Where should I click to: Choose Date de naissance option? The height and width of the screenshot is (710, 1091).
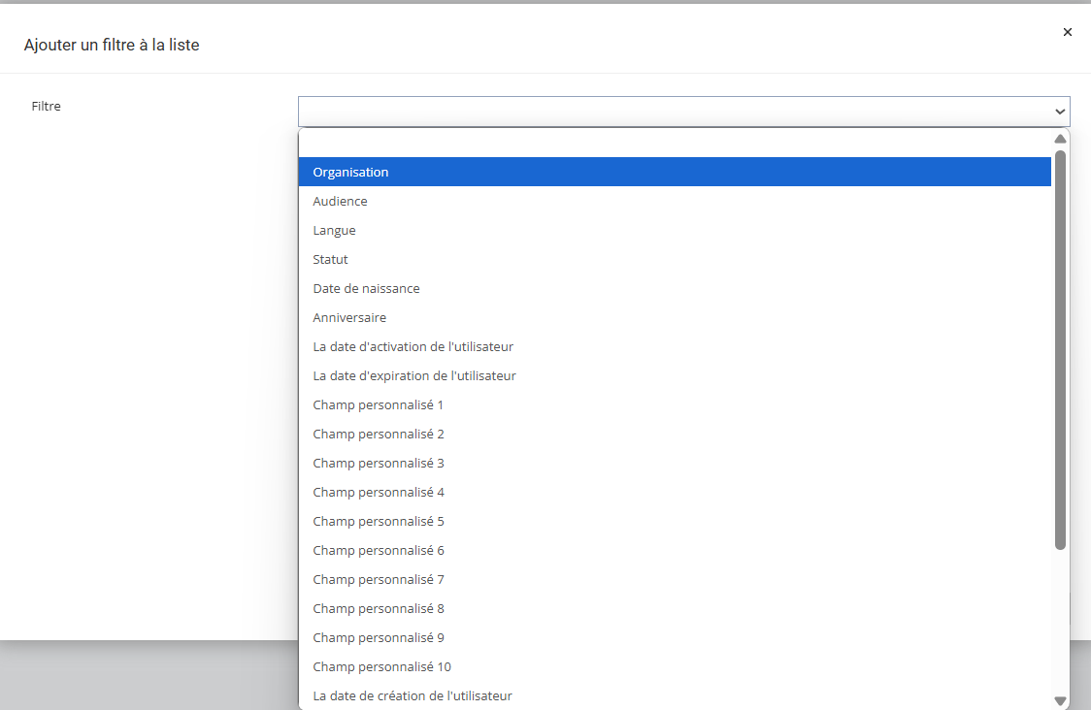(366, 288)
